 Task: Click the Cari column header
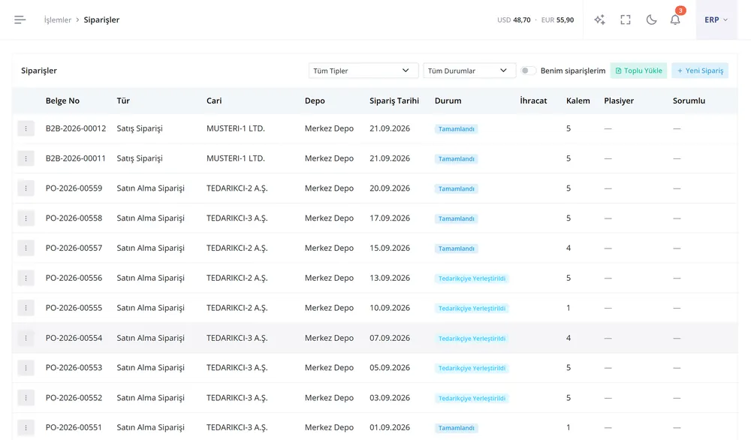click(x=214, y=101)
